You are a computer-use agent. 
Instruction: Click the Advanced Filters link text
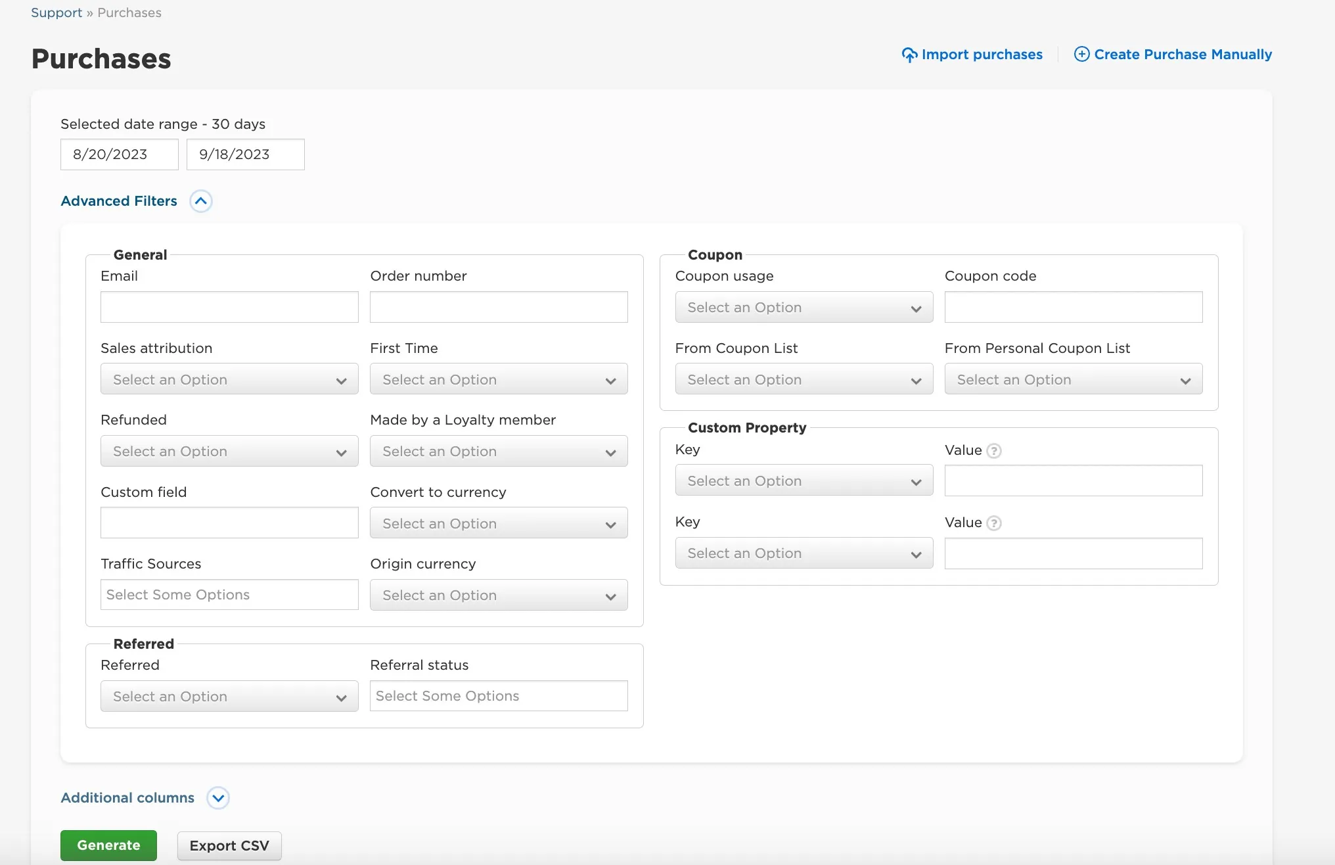119,201
